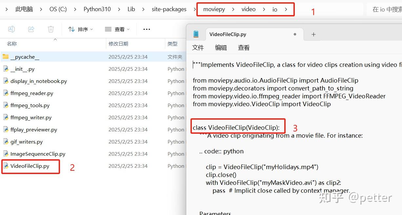Open the 文件 menu in Notepad

[198, 47]
